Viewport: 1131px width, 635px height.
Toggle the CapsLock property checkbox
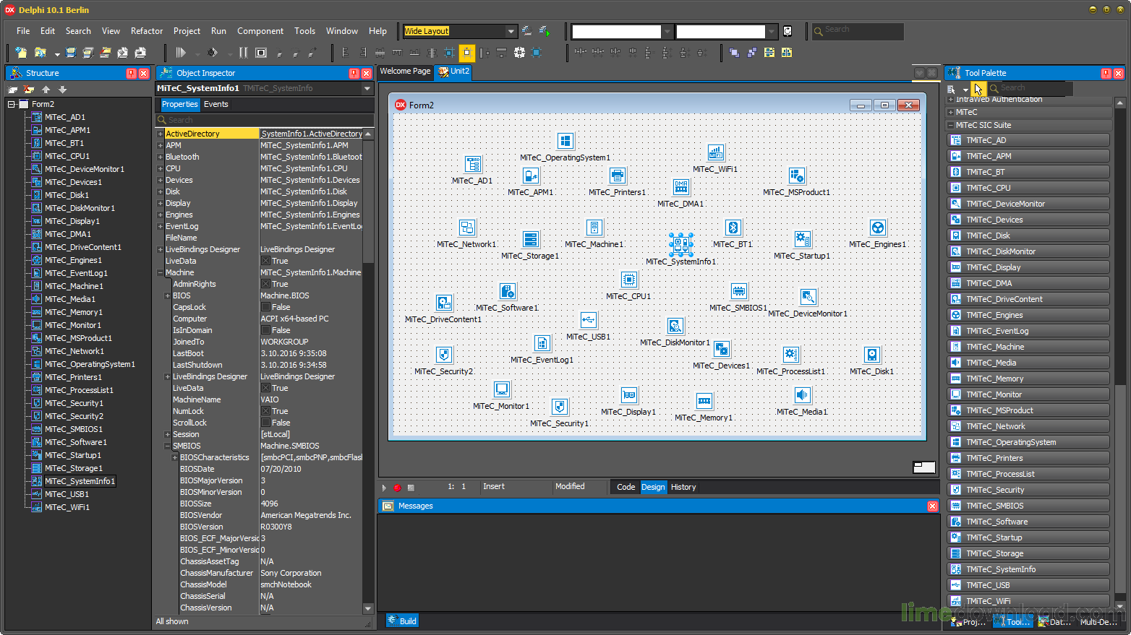265,307
